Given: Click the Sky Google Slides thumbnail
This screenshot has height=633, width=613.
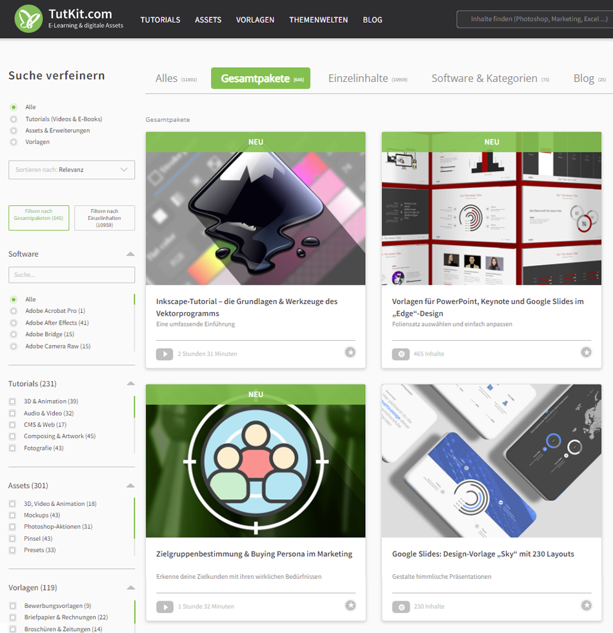Looking at the screenshot, I should pos(492,461).
